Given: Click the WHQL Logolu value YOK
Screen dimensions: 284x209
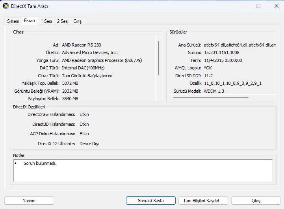Looking at the screenshot, I should coord(208,68).
